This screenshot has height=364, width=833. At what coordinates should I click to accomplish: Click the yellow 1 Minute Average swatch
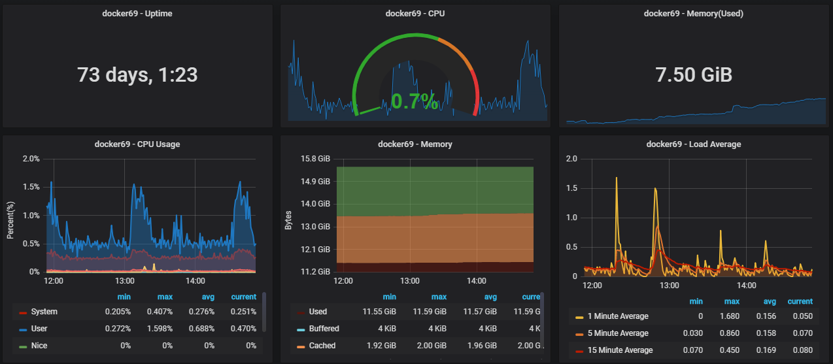(x=579, y=317)
